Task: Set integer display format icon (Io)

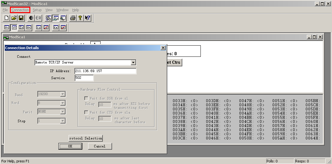Action: pyautogui.click(x=21, y=27)
